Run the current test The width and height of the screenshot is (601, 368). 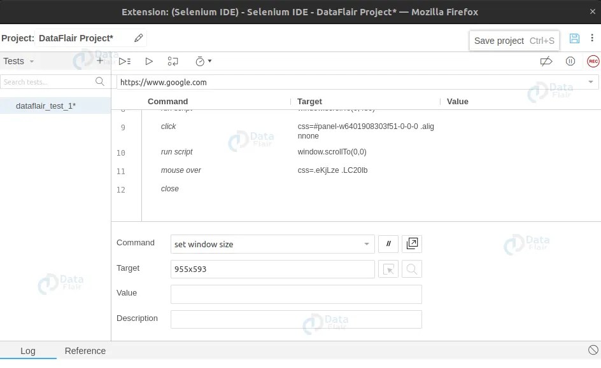point(148,61)
